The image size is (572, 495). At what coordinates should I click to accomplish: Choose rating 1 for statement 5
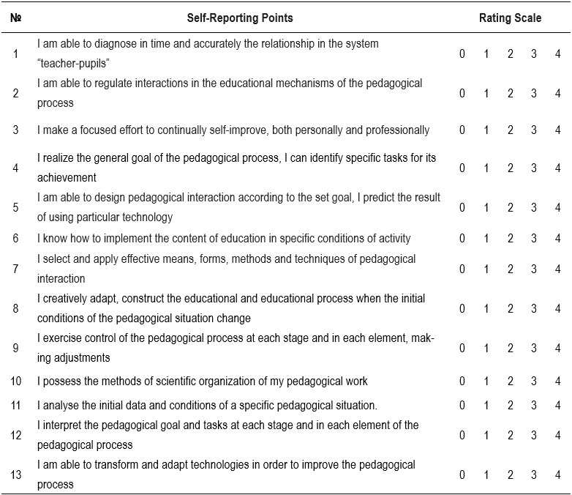point(486,207)
